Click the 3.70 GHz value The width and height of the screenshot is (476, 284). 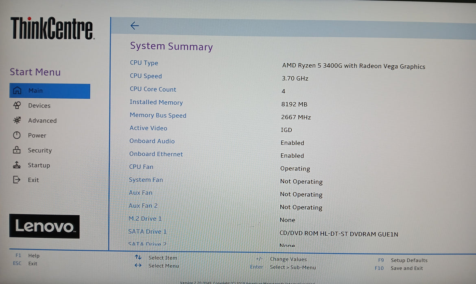(x=295, y=78)
